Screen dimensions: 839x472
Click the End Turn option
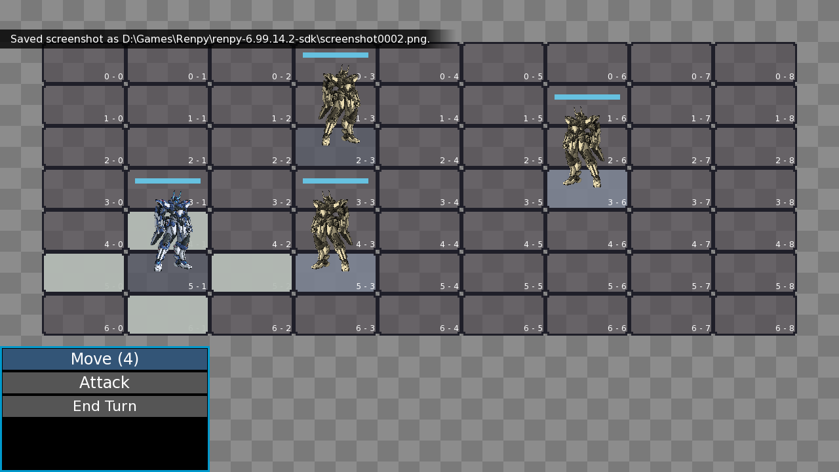[105, 406]
